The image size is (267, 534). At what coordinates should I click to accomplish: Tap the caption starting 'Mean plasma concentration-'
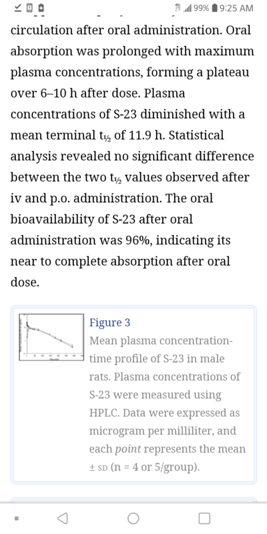coord(168,404)
